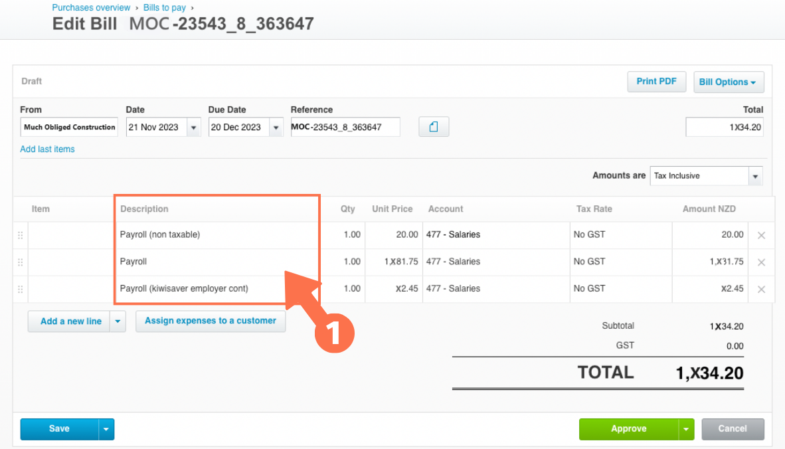Click the drag handle on the Payroll (non taxable) row

(x=20, y=234)
